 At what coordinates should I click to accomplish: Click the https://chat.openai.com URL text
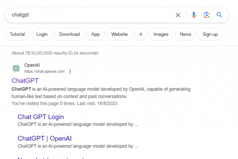[x=44, y=72]
